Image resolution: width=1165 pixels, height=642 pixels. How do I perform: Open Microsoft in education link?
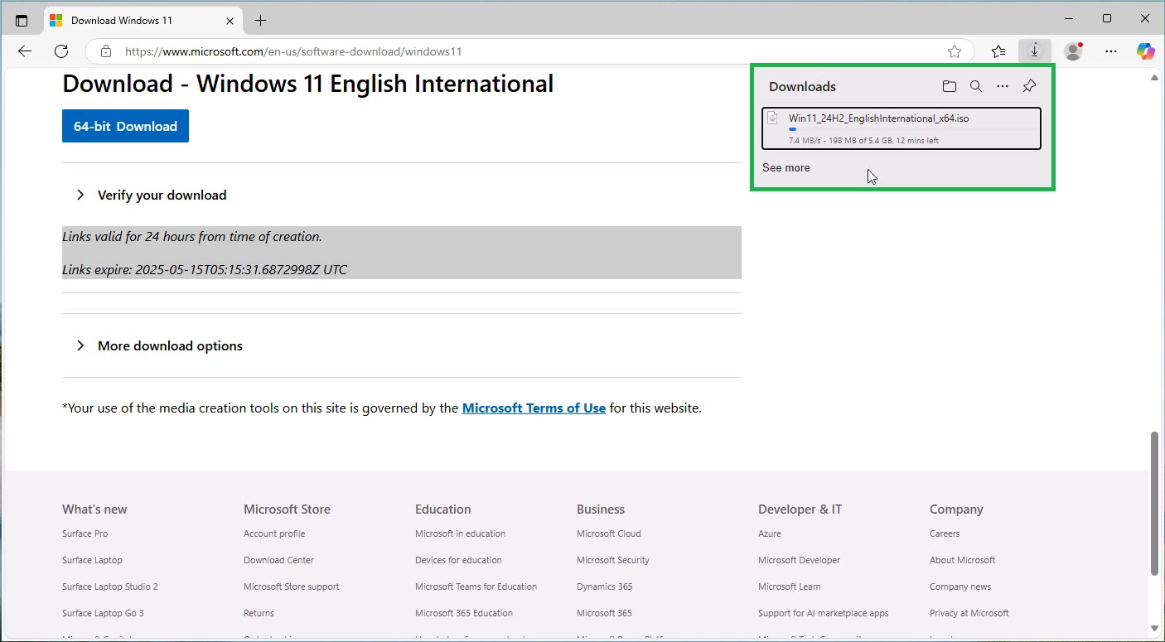tap(460, 533)
